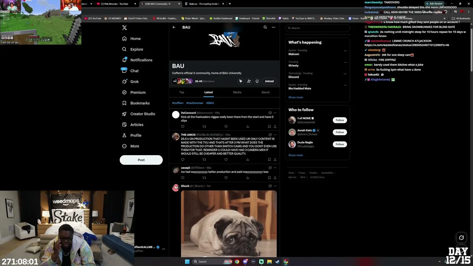The width and height of the screenshot is (473, 266).
Task: Follow 1 of NONE
Action: coord(340,120)
